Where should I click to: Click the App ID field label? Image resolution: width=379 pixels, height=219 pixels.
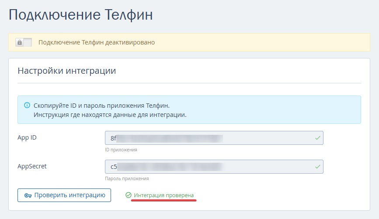point(27,138)
